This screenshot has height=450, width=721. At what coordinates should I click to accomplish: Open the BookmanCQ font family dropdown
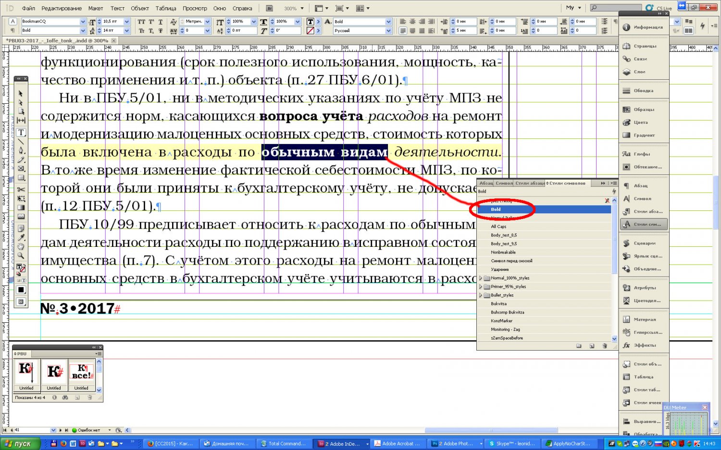(x=83, y=22)
